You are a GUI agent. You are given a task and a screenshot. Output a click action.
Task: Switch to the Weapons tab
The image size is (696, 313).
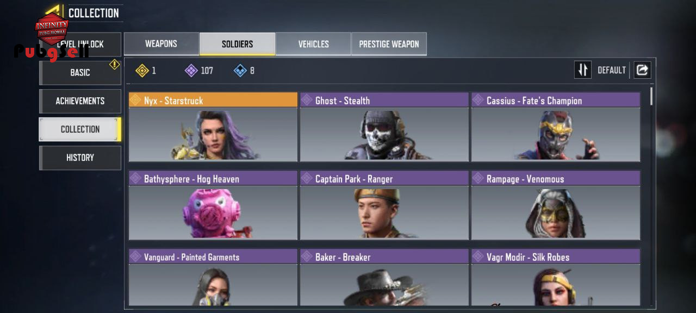point(161,43)
